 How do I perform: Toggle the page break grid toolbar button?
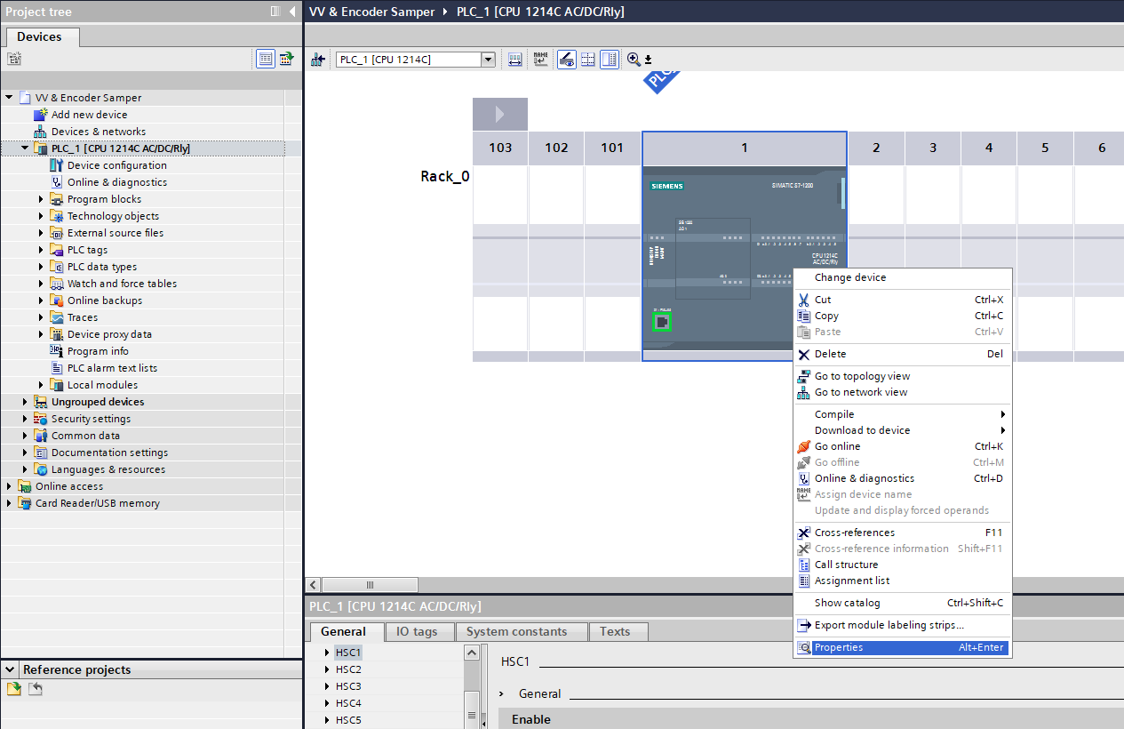[x=587, y=60]
